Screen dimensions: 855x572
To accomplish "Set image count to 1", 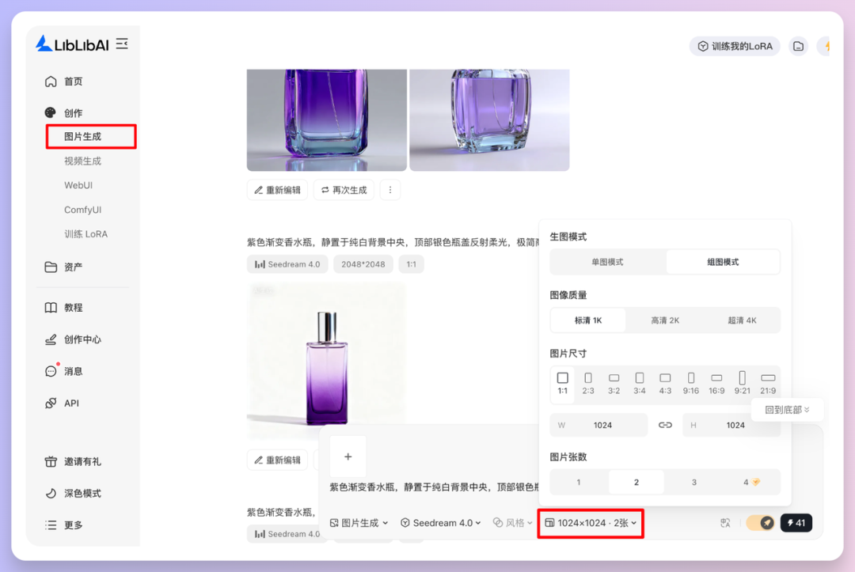I will click(x=579, y=482).
